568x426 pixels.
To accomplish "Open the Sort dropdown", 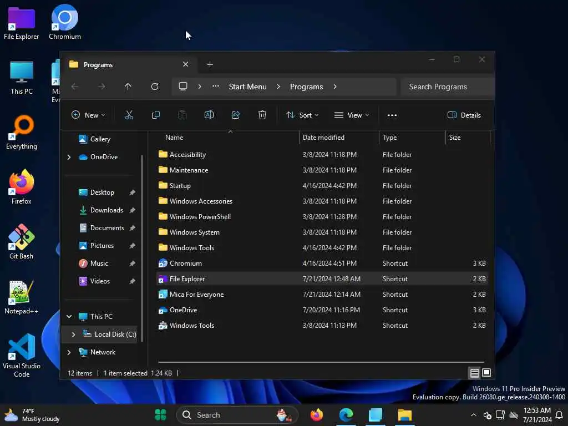I will (x=302, y=115).
